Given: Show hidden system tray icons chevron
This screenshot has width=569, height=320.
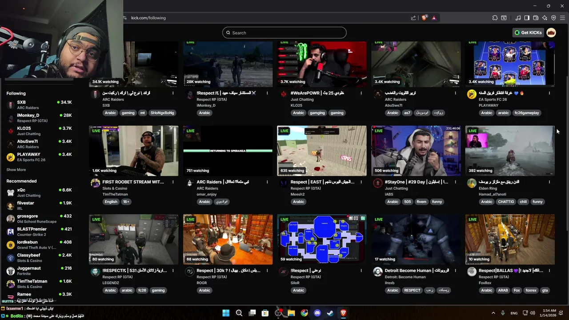Looking at the screenshot, I should pyautogui.click(x=493, y=313).
